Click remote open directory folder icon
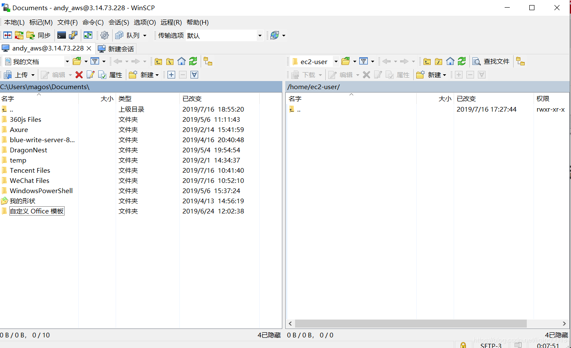The width and height of the screenshot is (571, 348). [x=346, y=62]
